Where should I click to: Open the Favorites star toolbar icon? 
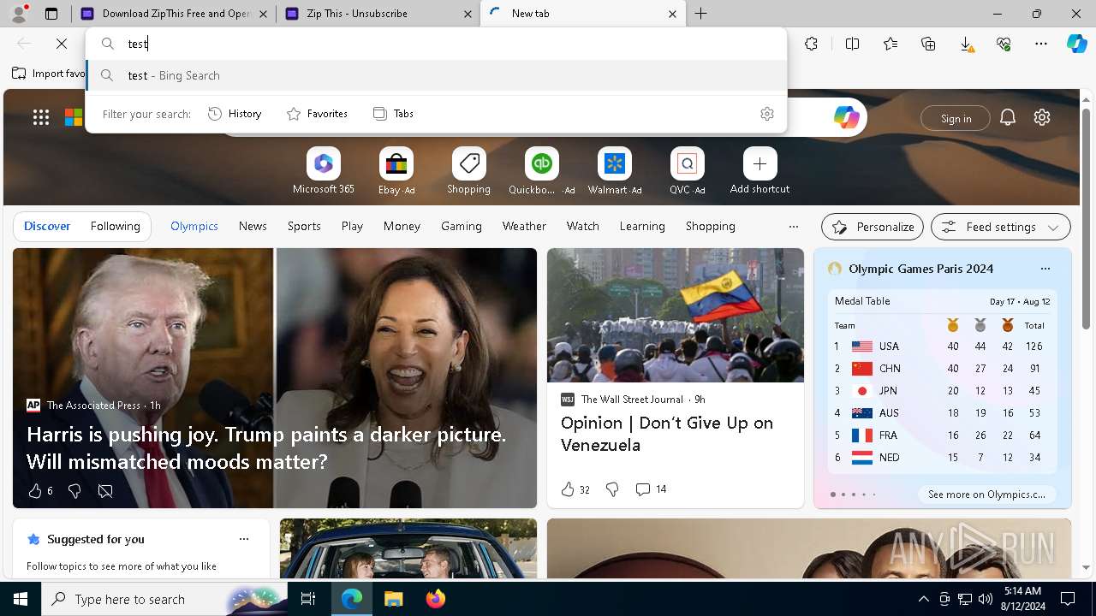tap(890, 44)
